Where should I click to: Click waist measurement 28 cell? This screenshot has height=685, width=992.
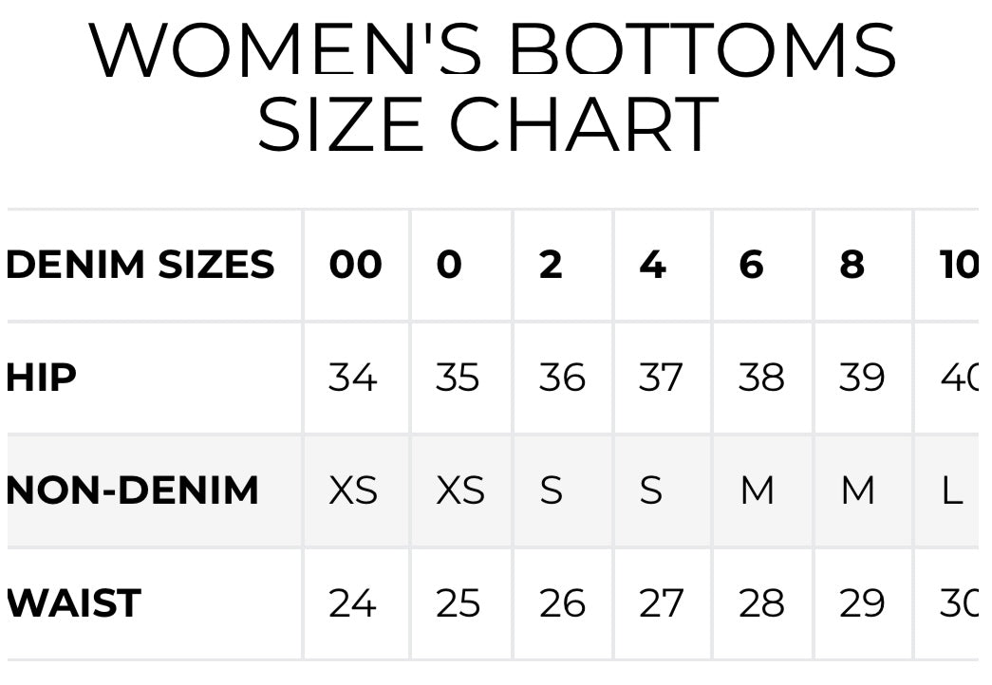pos(761,603)
